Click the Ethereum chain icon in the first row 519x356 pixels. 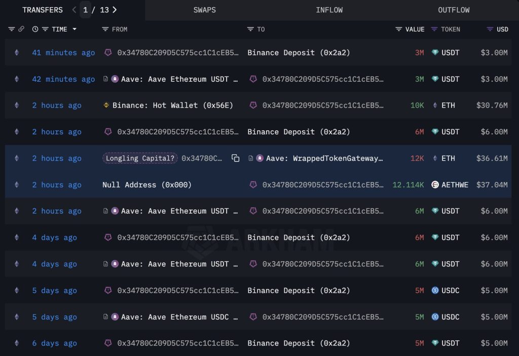(16, 53)
